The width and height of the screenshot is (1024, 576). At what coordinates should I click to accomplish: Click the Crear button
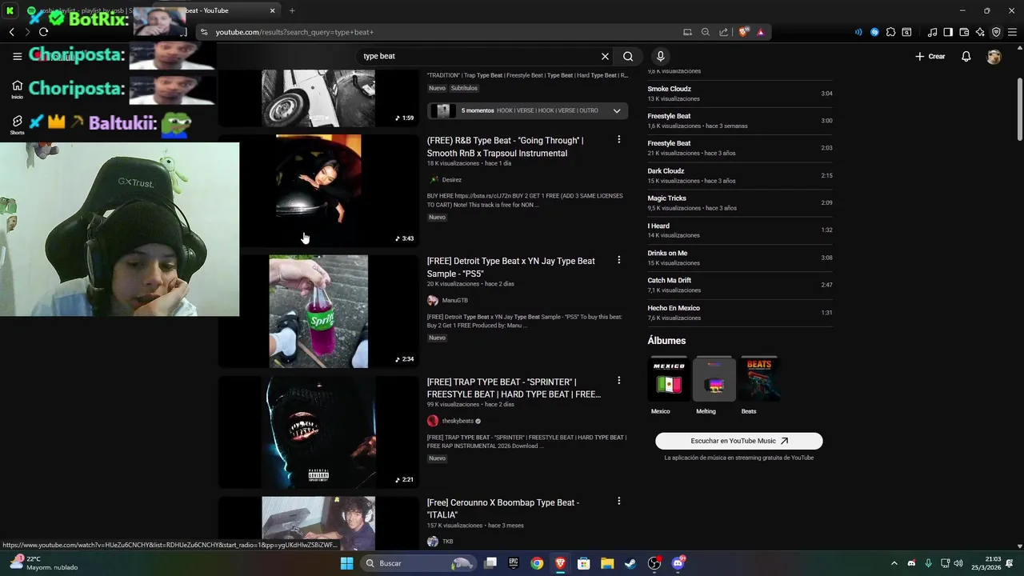930,57
